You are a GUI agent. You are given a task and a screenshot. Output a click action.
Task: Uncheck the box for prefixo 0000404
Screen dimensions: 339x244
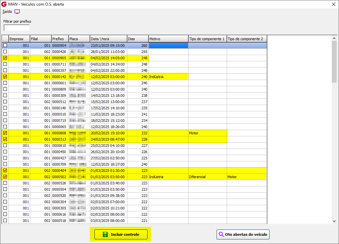[x=5, y=171]
